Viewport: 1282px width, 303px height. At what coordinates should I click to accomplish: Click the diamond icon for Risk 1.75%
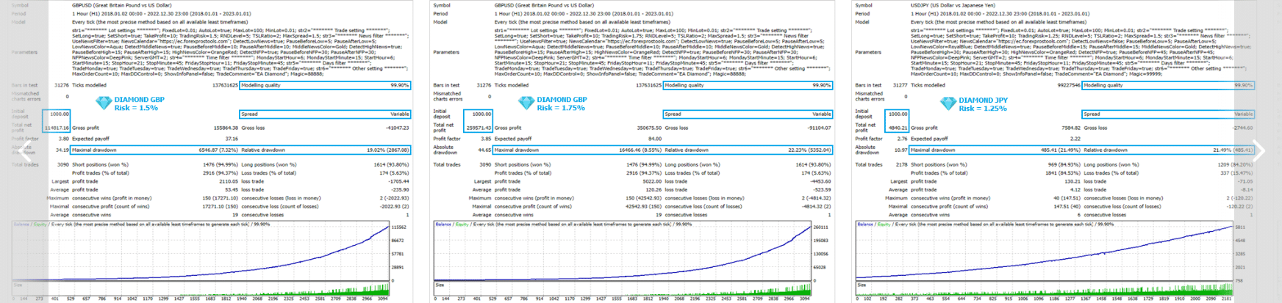(x=526, y=103)
